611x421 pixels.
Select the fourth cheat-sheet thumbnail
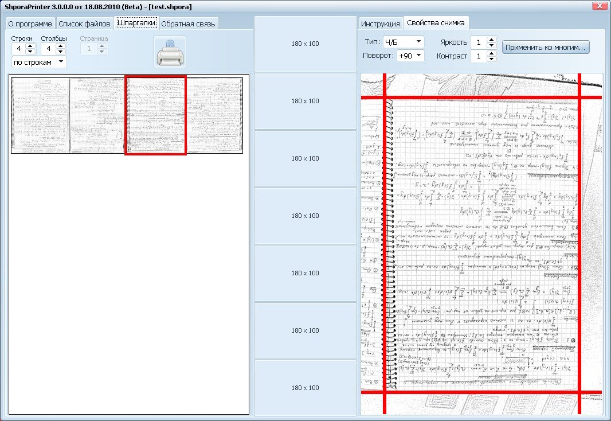click(x=215, y=115)
